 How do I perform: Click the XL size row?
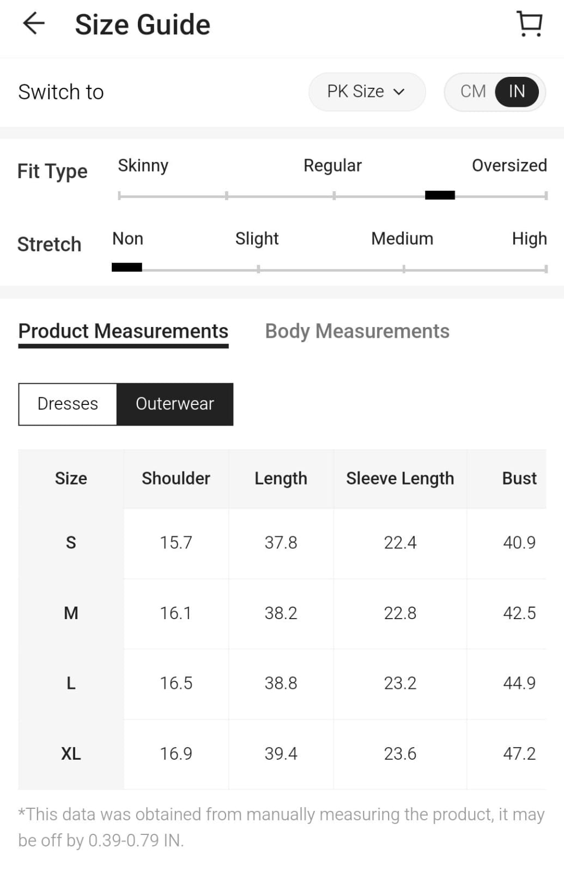coord(71,754)
